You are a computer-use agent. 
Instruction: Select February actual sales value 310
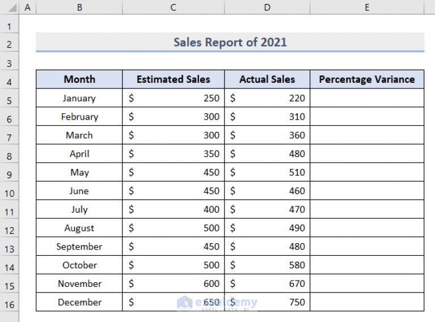point(267,117)
